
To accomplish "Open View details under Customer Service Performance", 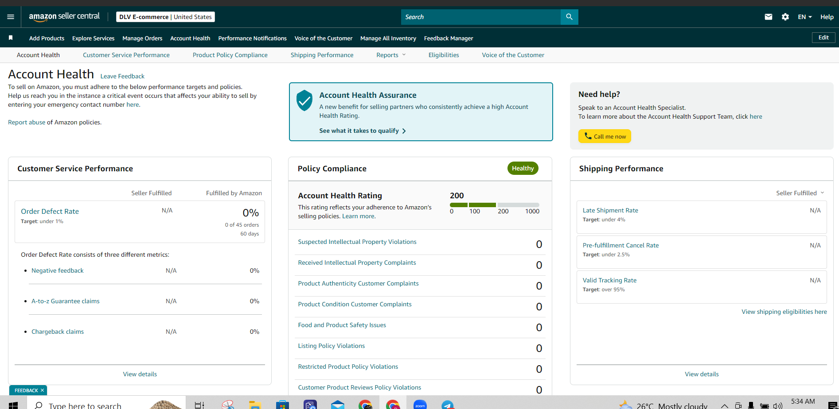I will tap(140, 374).
